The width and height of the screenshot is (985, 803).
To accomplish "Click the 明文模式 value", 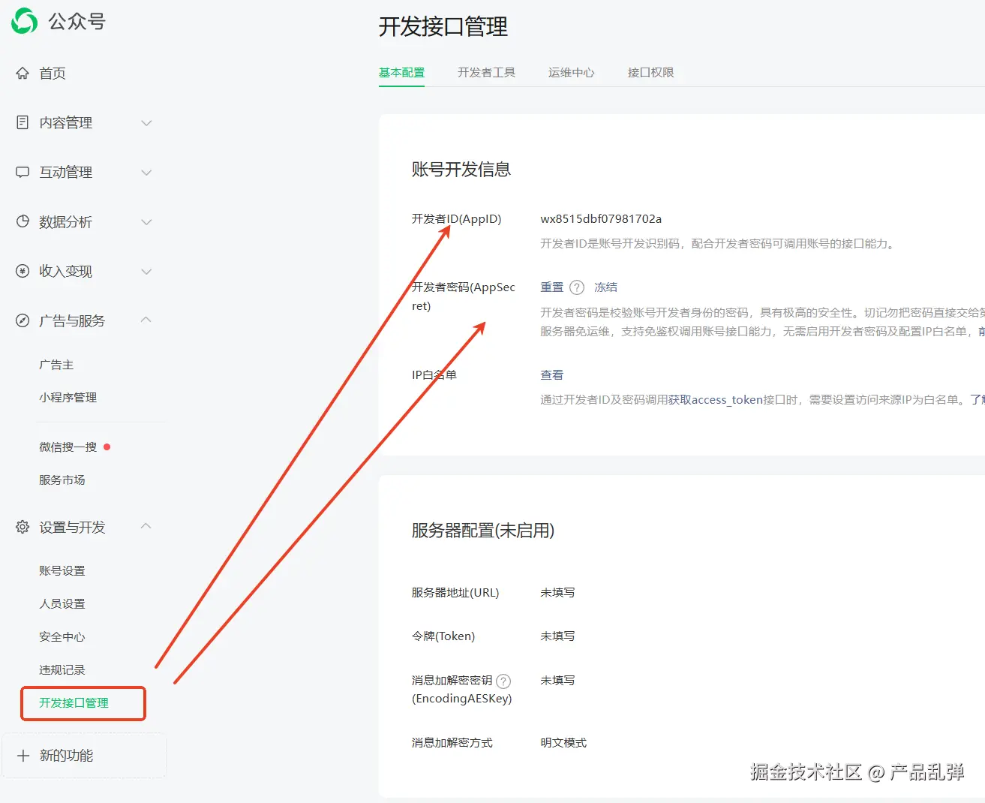I will 563,743.
